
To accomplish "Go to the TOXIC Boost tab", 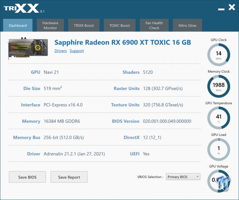I will pos(119,25).
